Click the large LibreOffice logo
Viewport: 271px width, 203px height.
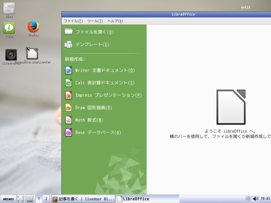[x=231, y=107]
